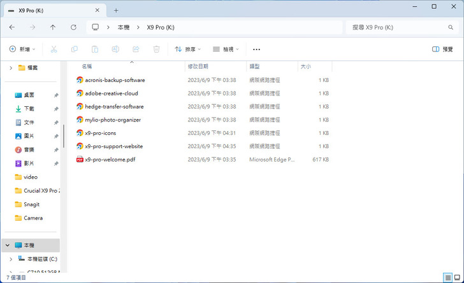464x283 pixels.
Task: Select the x9-pro-welcome.pdf file
Action: click(110, 160)
